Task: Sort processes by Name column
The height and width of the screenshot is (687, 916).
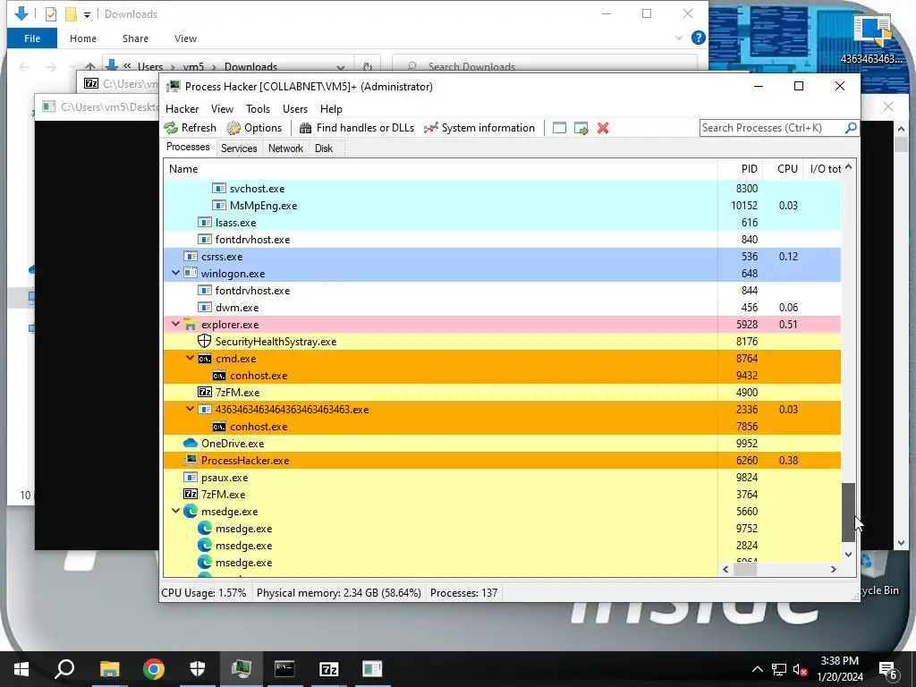Action: pyautogui.click(x=440, y=169)
